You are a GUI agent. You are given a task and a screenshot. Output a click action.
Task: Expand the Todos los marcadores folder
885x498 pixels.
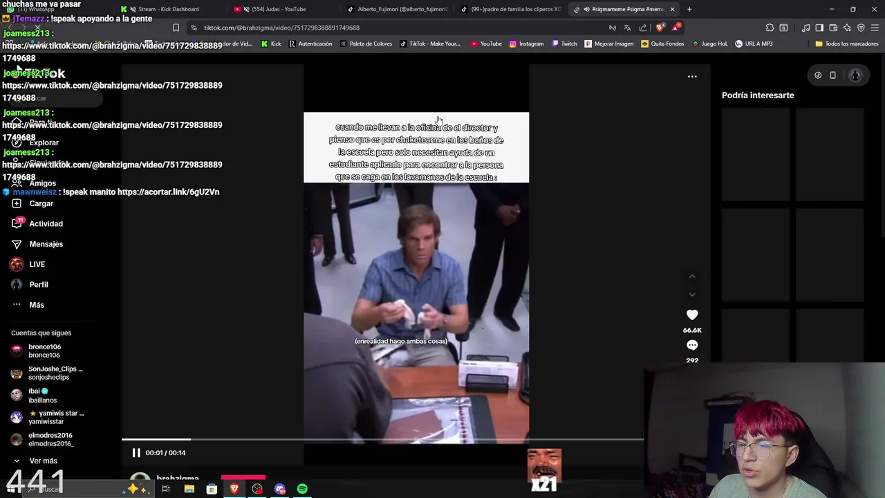coord(847,44)
